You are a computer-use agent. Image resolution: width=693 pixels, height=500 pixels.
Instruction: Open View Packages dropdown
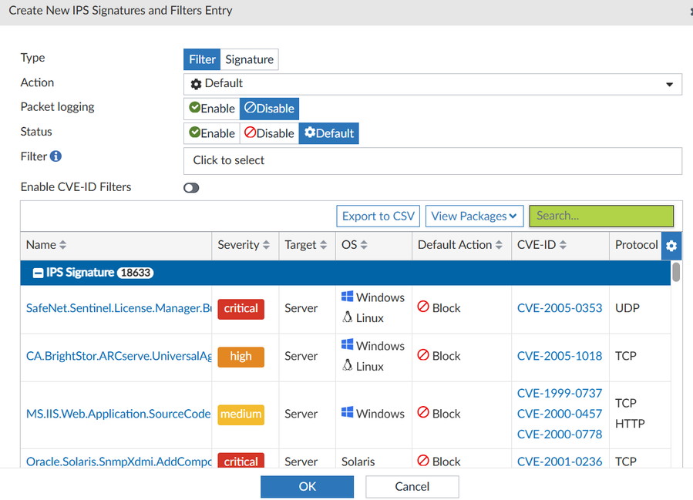pos(474,216)
